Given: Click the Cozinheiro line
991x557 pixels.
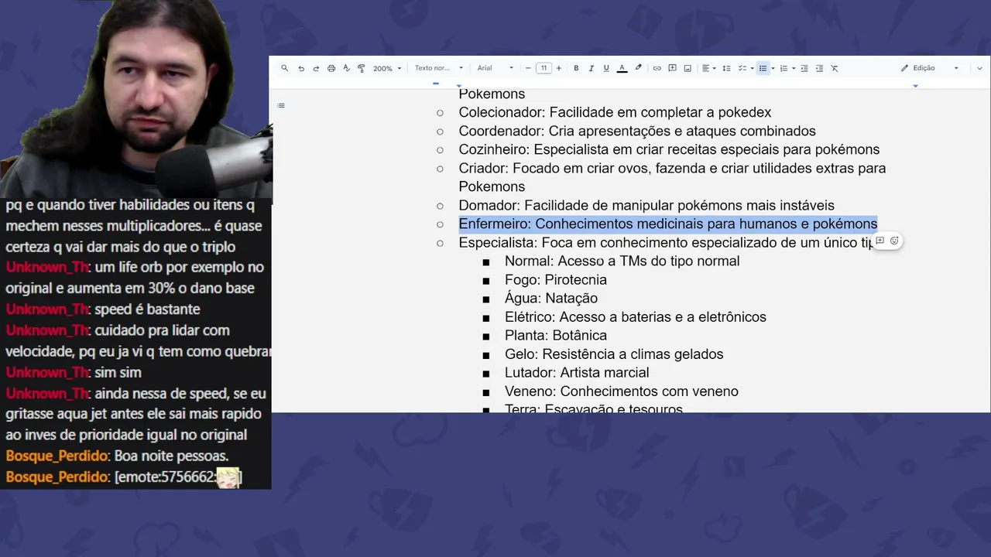Looking at the screenshot, I should click(x=669, y=149).
